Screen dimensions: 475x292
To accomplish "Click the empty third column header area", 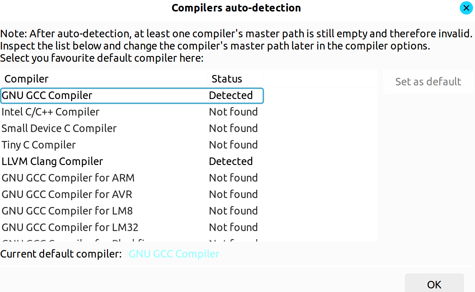I will 320,79.
